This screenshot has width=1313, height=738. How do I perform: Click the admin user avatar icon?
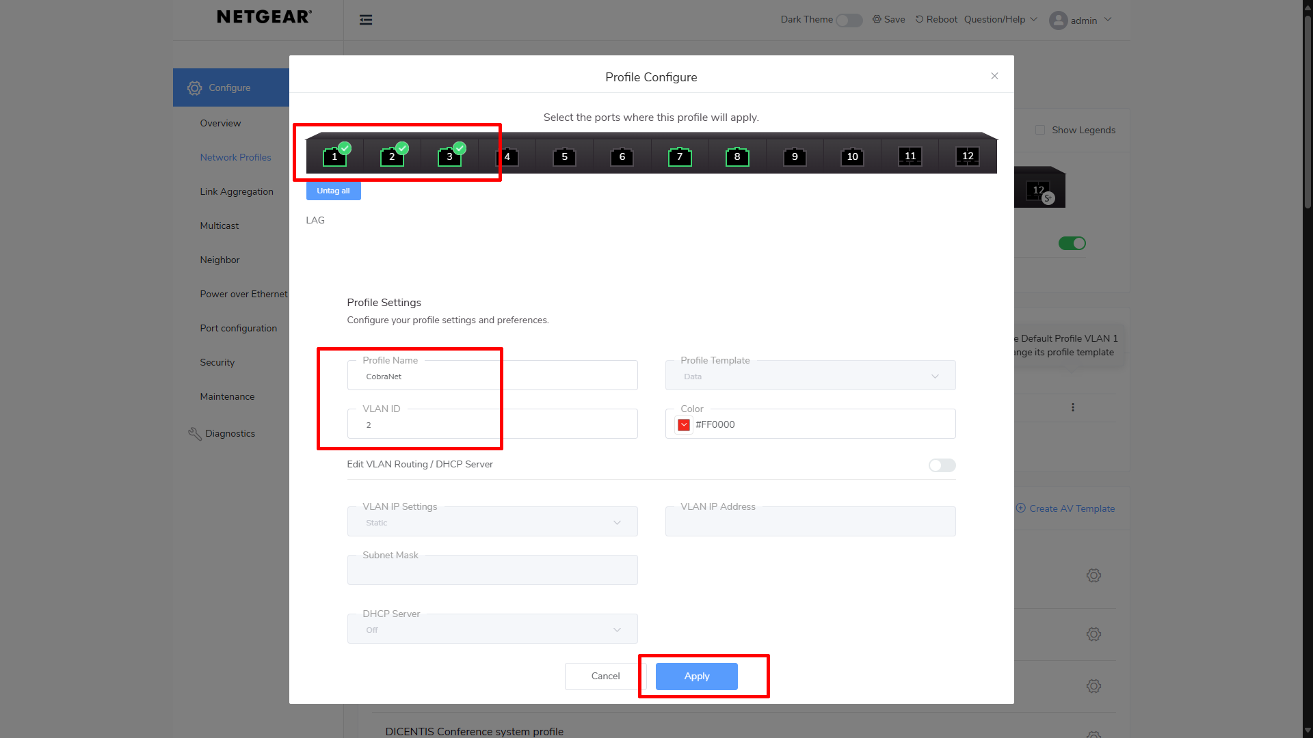1058,20
